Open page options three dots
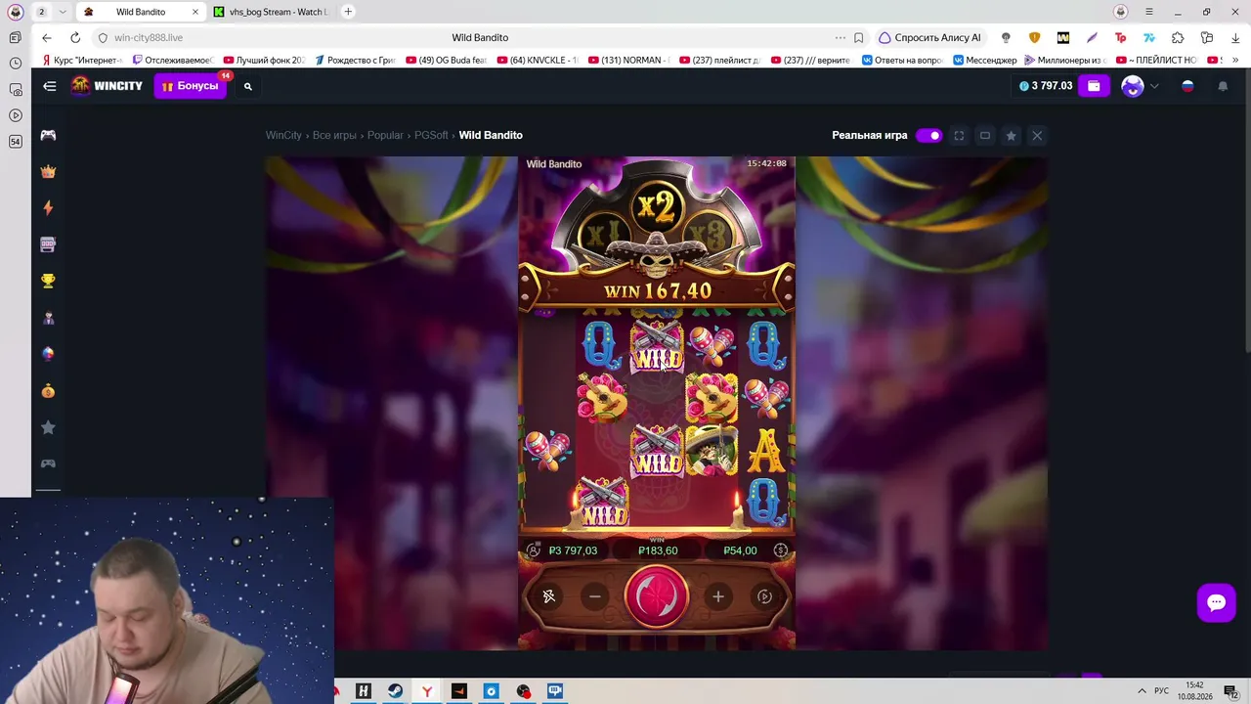Viewport: 1251px width, 704px height. coord(841,38)
